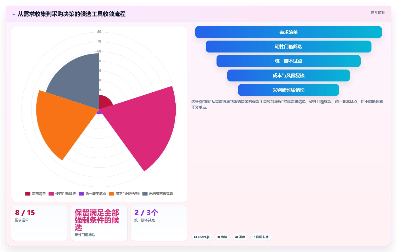Click the tiny purple polar chart segment

(x=99, y=112)
